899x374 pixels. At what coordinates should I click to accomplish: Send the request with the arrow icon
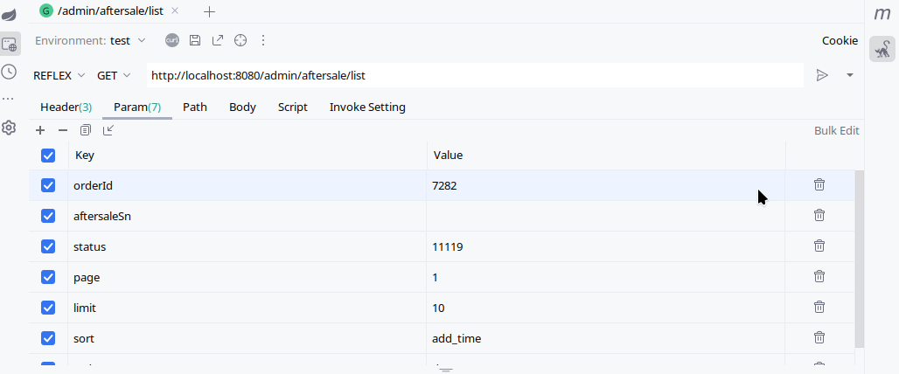[822, 75]
